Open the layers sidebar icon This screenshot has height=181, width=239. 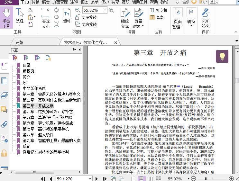click(4, 95)
